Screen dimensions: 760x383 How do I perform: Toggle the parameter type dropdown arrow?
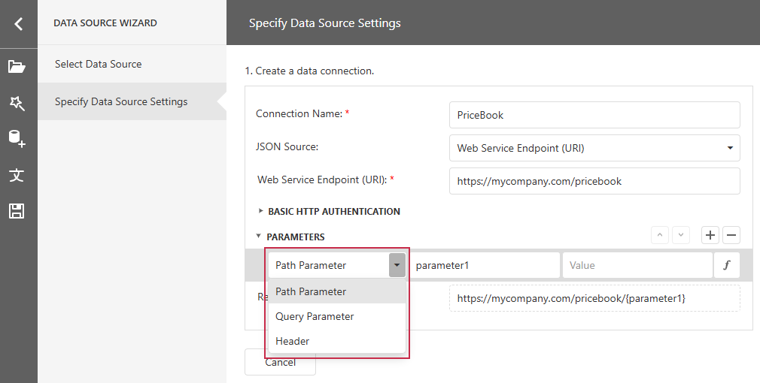point(397,265)
